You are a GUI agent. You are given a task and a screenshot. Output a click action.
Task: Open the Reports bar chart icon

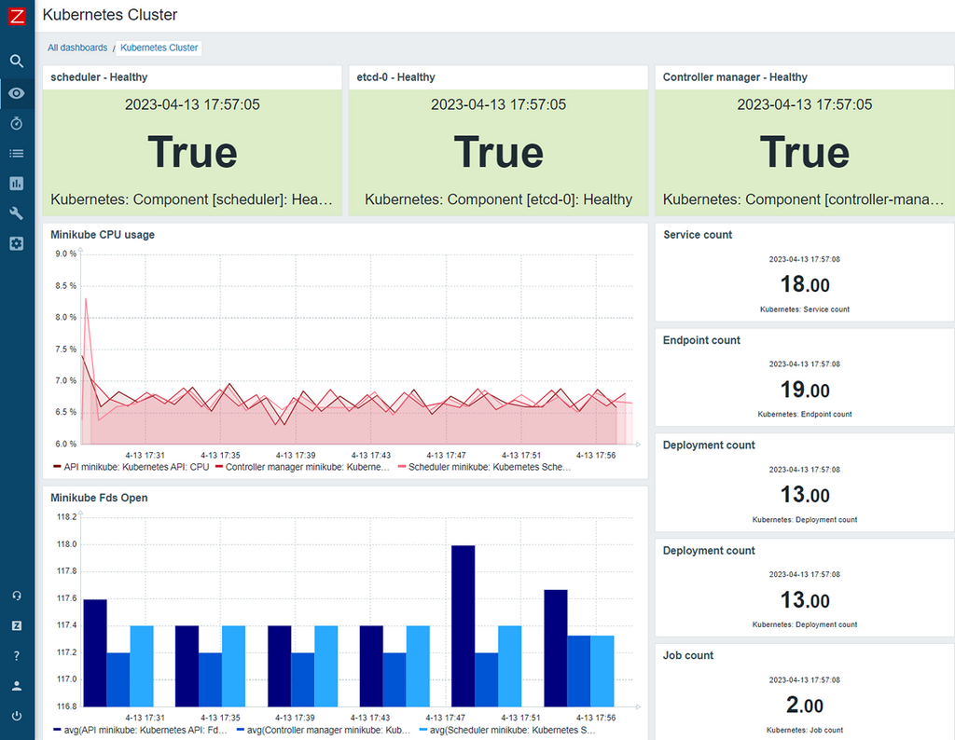17,184
